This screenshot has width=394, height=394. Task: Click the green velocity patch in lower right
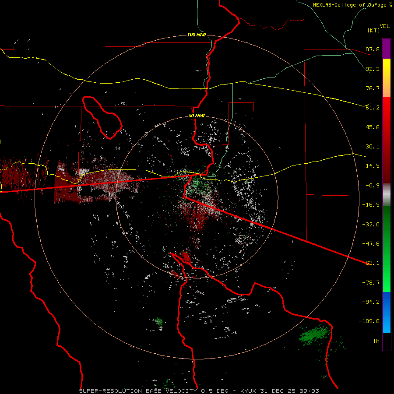(314, 335)
